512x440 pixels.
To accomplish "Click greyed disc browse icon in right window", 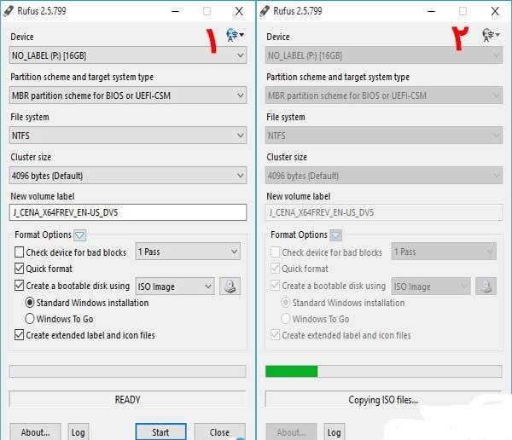I will [x=486, y=287].
